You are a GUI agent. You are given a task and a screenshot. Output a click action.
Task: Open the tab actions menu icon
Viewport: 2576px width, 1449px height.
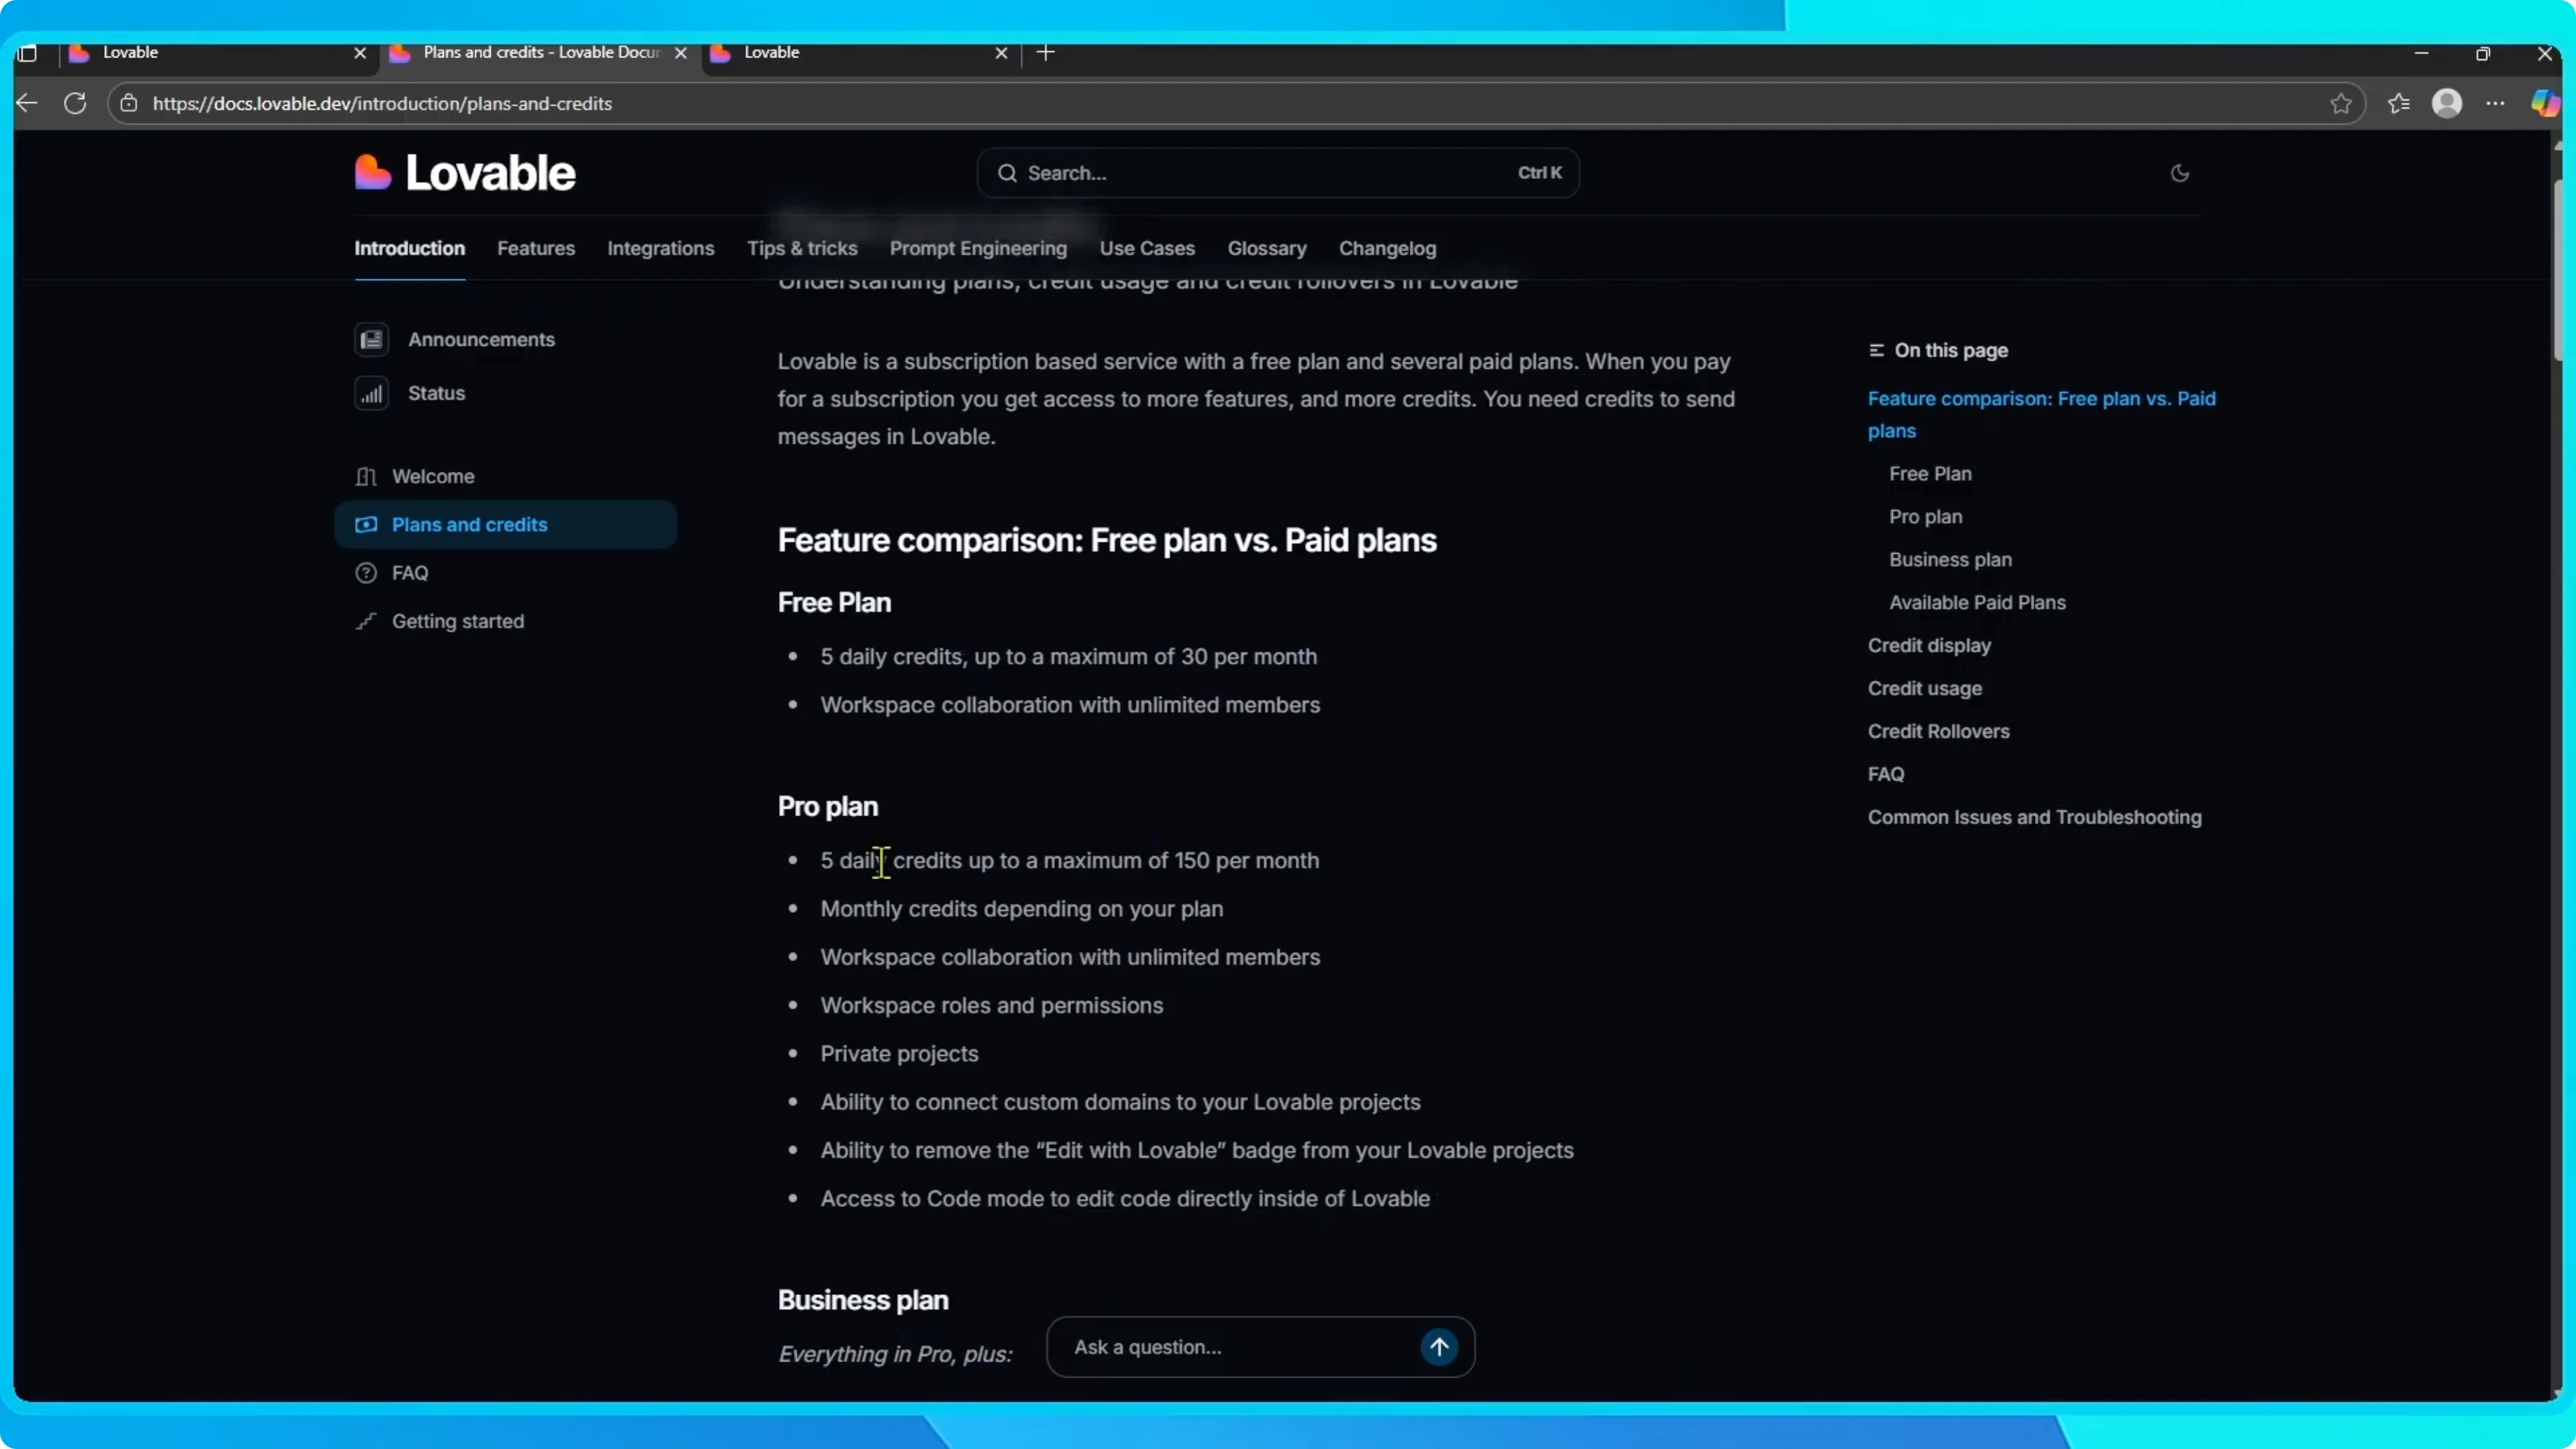tap(28, 53)
